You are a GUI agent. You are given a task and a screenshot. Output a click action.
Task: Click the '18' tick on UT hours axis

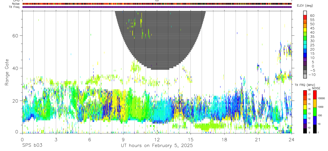(224, 140)
